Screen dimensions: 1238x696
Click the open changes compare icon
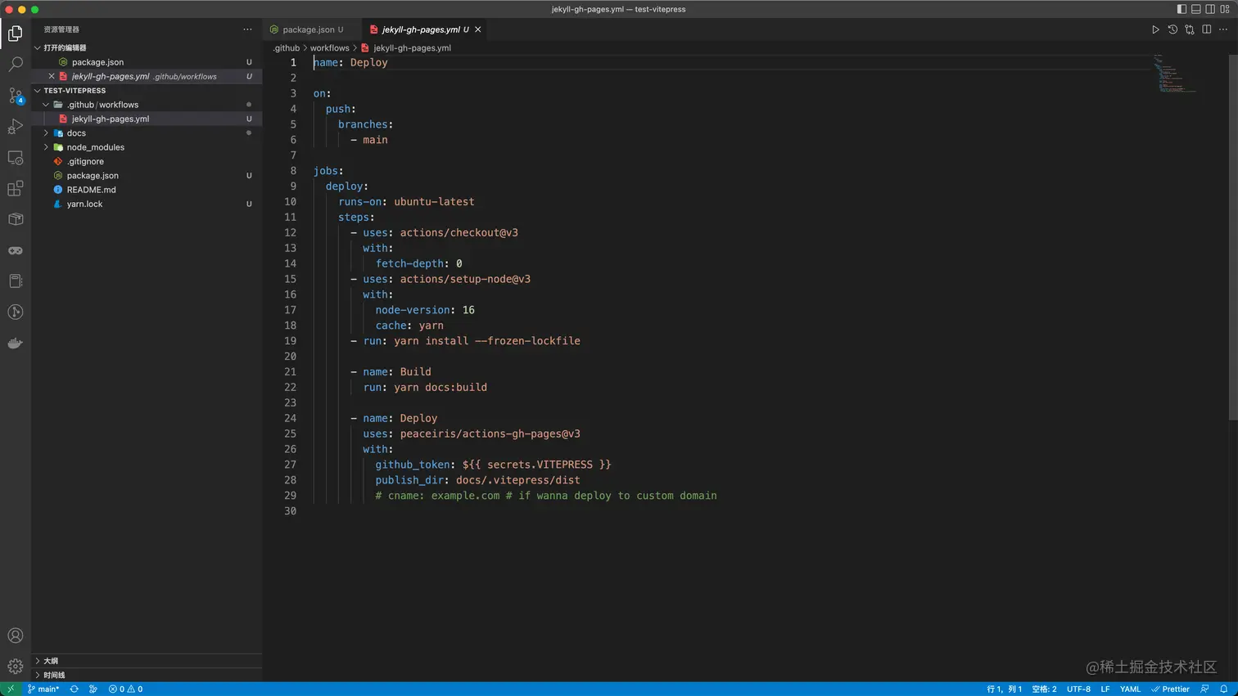coord(1189,29)
